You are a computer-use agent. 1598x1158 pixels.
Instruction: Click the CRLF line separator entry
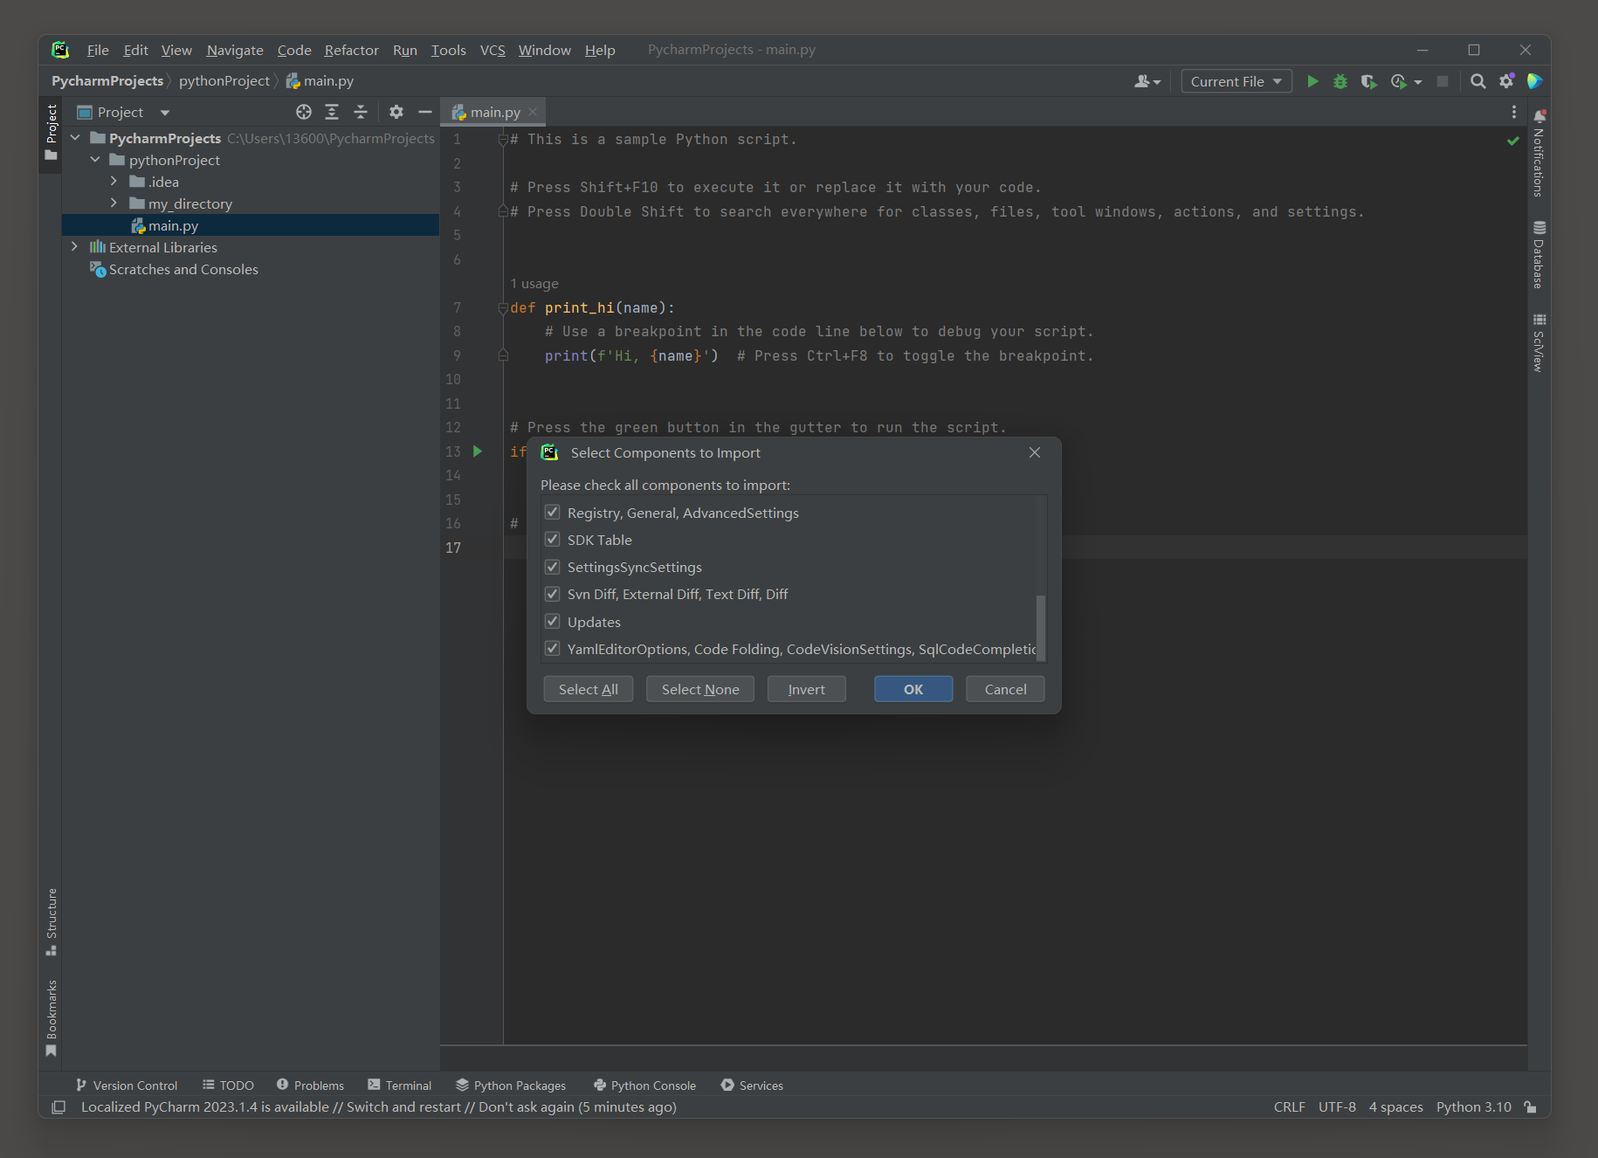coord(1289,1106)
